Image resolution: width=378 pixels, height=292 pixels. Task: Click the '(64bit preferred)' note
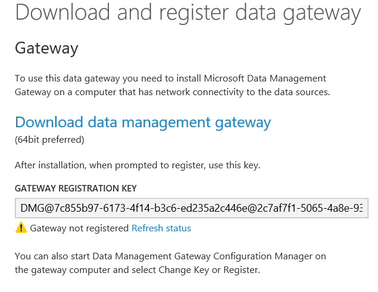point(49,140)
